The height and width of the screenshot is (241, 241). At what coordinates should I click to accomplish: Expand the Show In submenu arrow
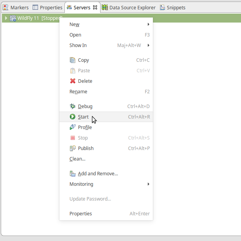click(x=148, y=45)
